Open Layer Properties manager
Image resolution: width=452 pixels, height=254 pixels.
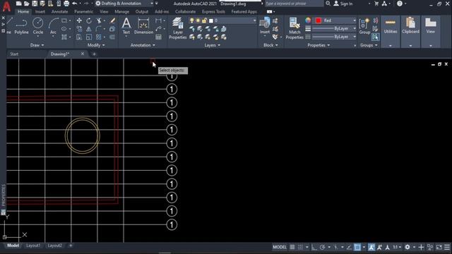pyautogui.click(x=177, y=28)
